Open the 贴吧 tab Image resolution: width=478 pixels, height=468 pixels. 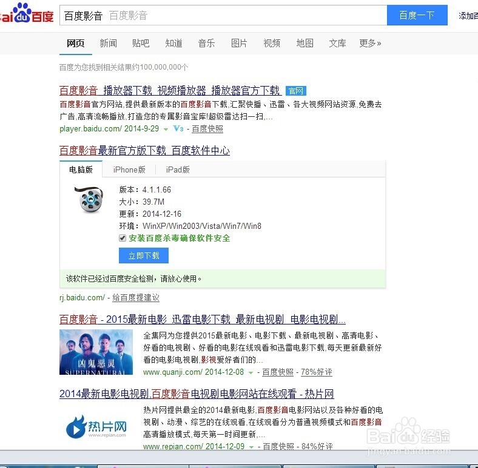coord(141,43)
